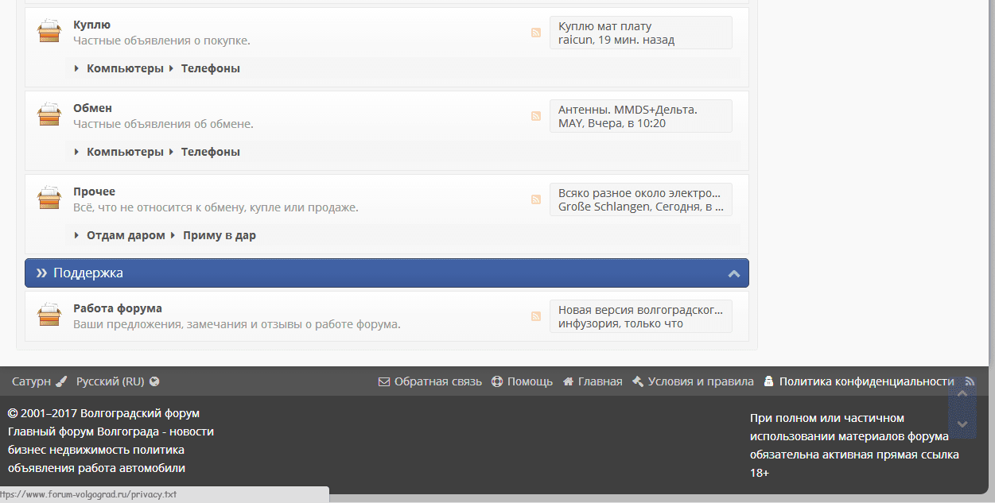Viewport: 995px width, 503px height.
Task: Collapse the Поддержка category section
Action: [734, 274]
